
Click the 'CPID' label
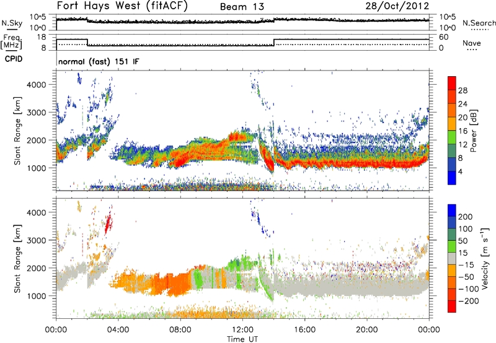pyautogui.click(x=14, y=59)
